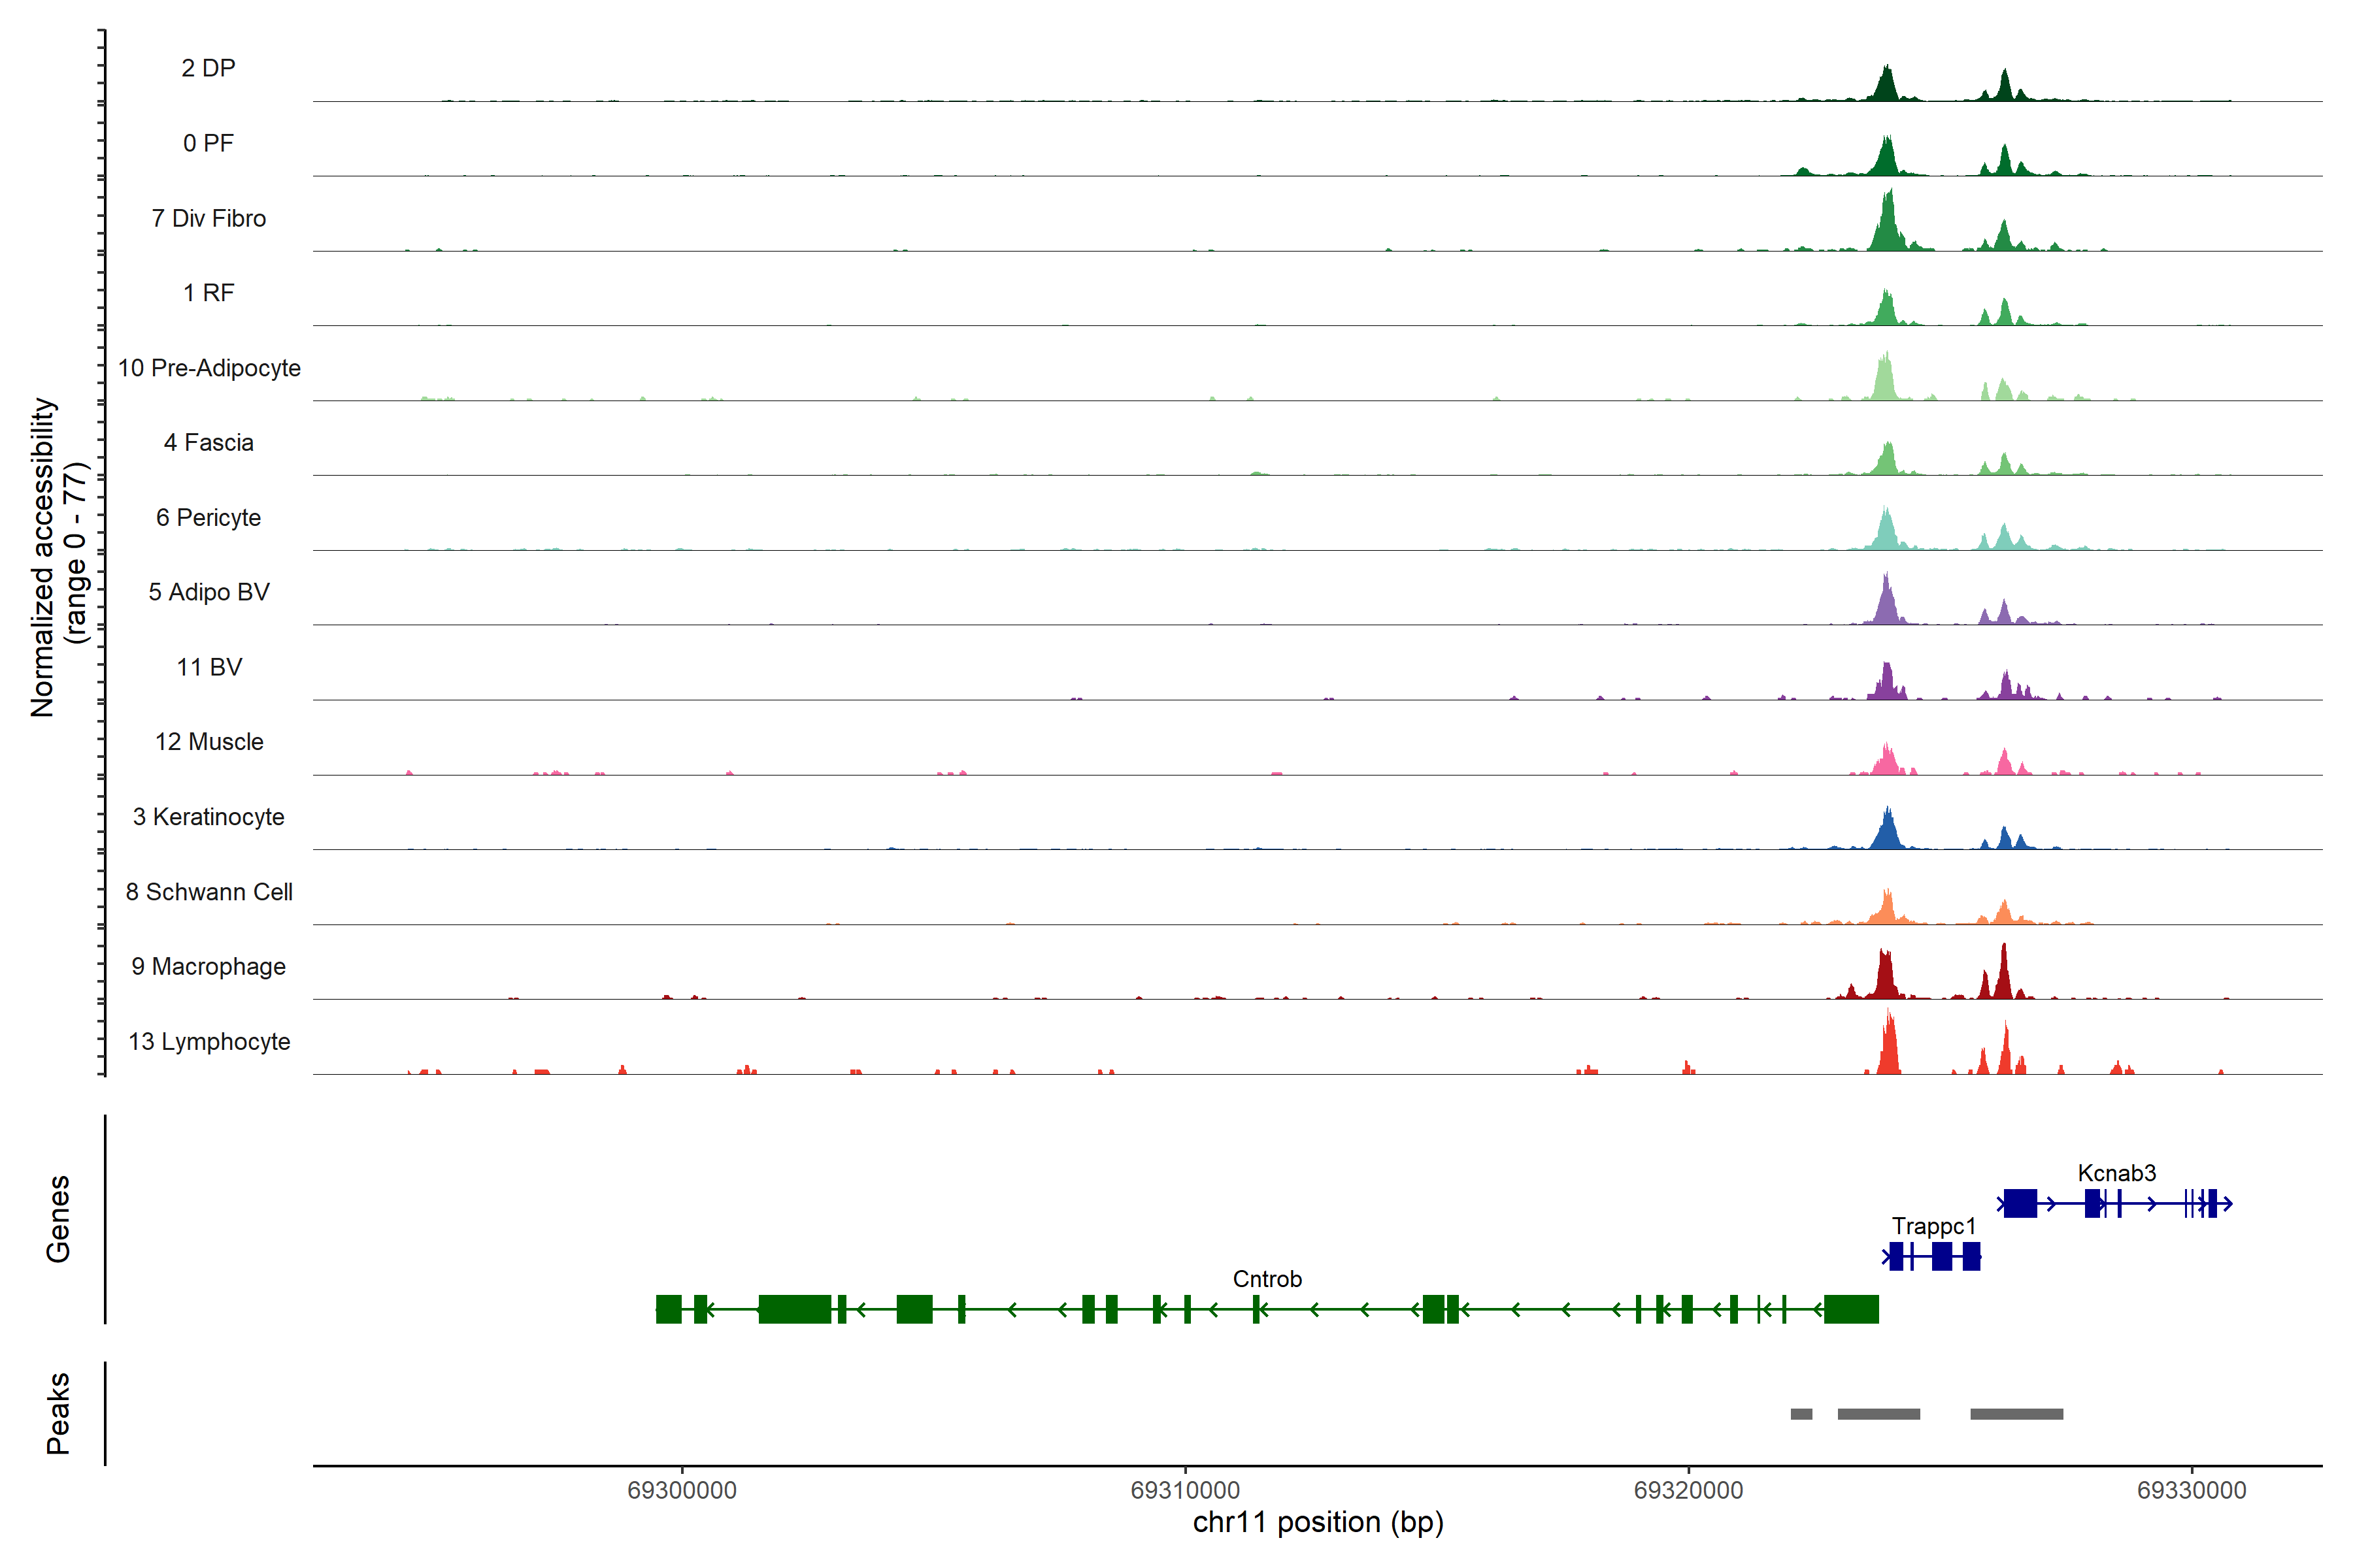This screenshot has height=1568, width=2353.
Task: Click the chr11 position (bp) axis title
Action: (1318, 1522)
